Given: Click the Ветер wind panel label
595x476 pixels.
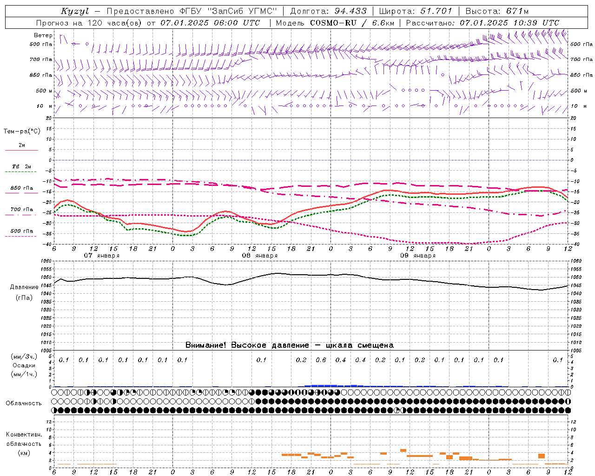Looking at the screenshot, I should pos(43,35).
